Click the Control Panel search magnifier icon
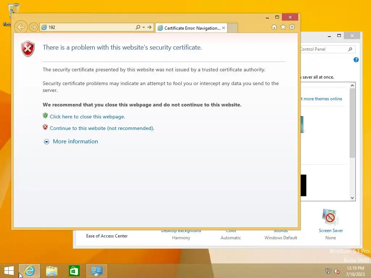 pyautogui.click(x=350, y=49)
